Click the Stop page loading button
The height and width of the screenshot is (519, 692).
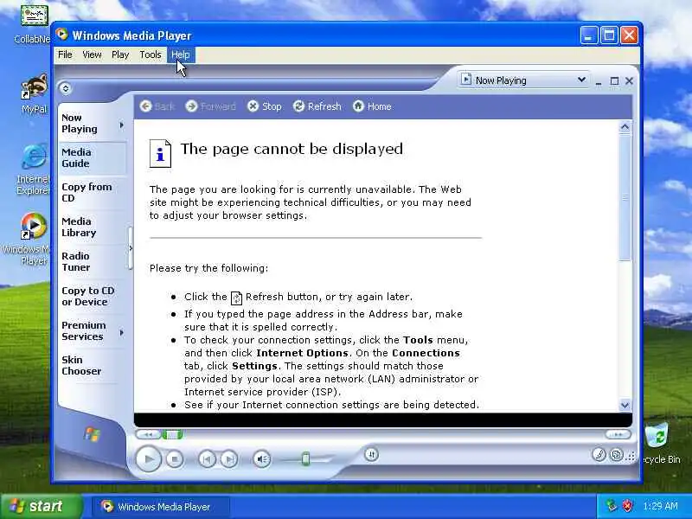click(265, 106)
